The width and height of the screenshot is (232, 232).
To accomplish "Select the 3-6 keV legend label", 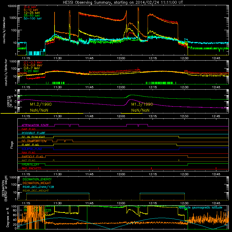I will (x=30, y=7).
